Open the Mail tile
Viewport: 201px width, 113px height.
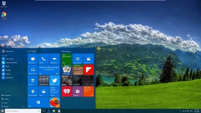click(x=49, y=70)
